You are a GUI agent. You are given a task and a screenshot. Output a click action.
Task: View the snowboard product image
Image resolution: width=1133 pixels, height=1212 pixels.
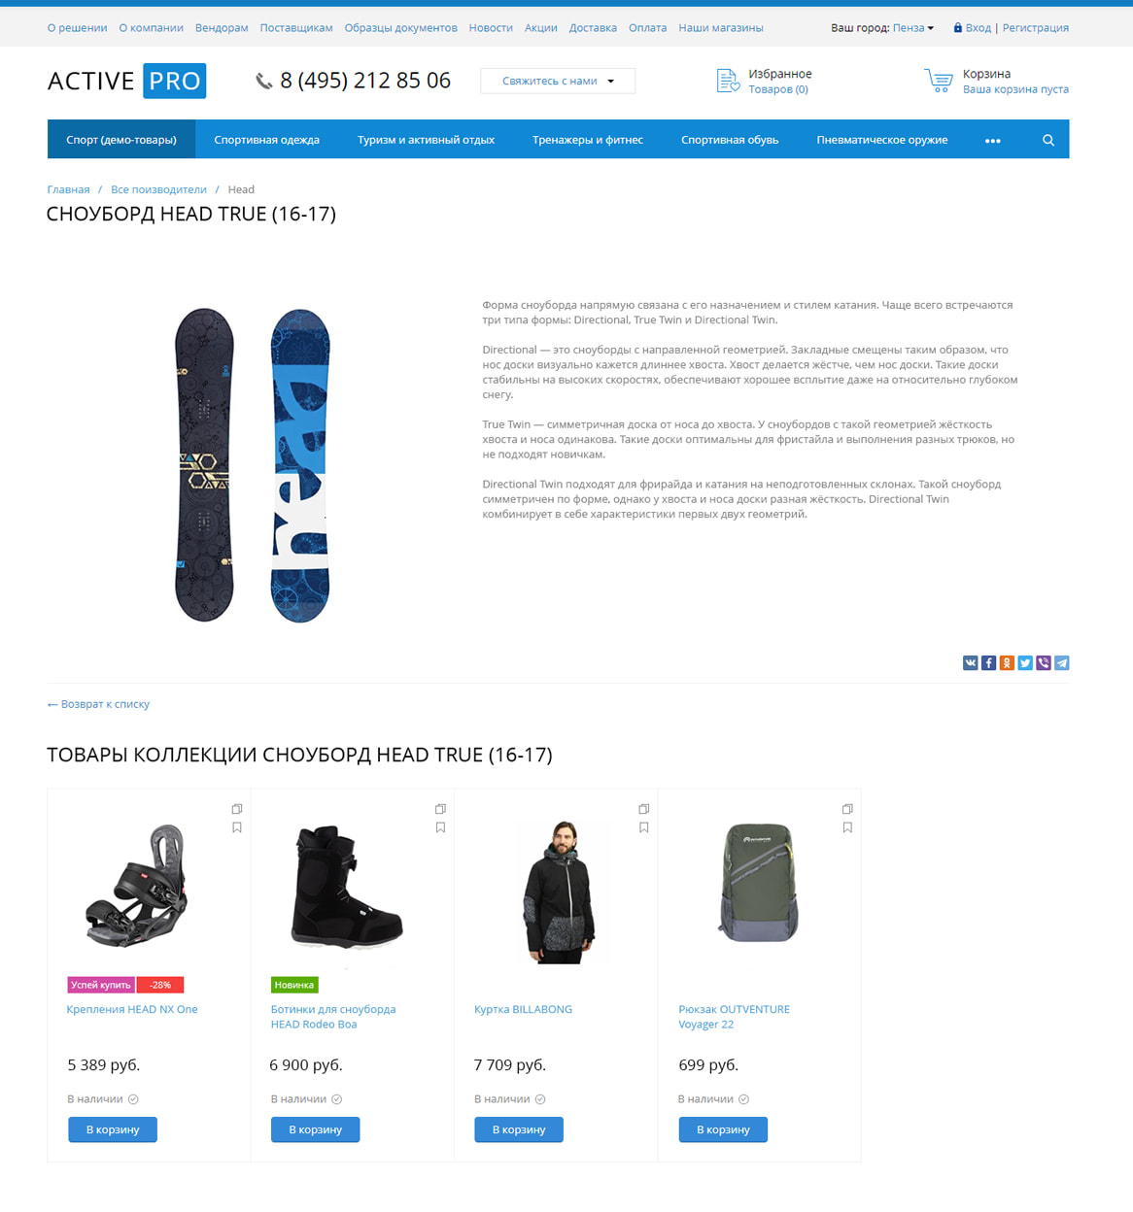(253, 465)
